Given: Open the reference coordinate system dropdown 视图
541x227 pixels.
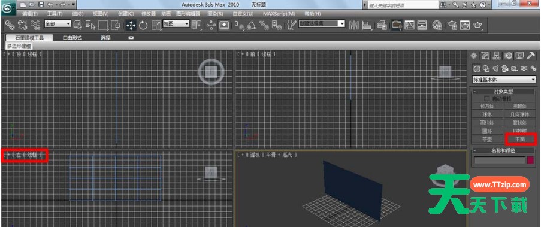Looking at the screenshot, I should (176, 23).
